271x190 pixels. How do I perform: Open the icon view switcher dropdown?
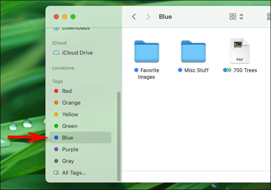pyautogui.click(x=236, y=17)
